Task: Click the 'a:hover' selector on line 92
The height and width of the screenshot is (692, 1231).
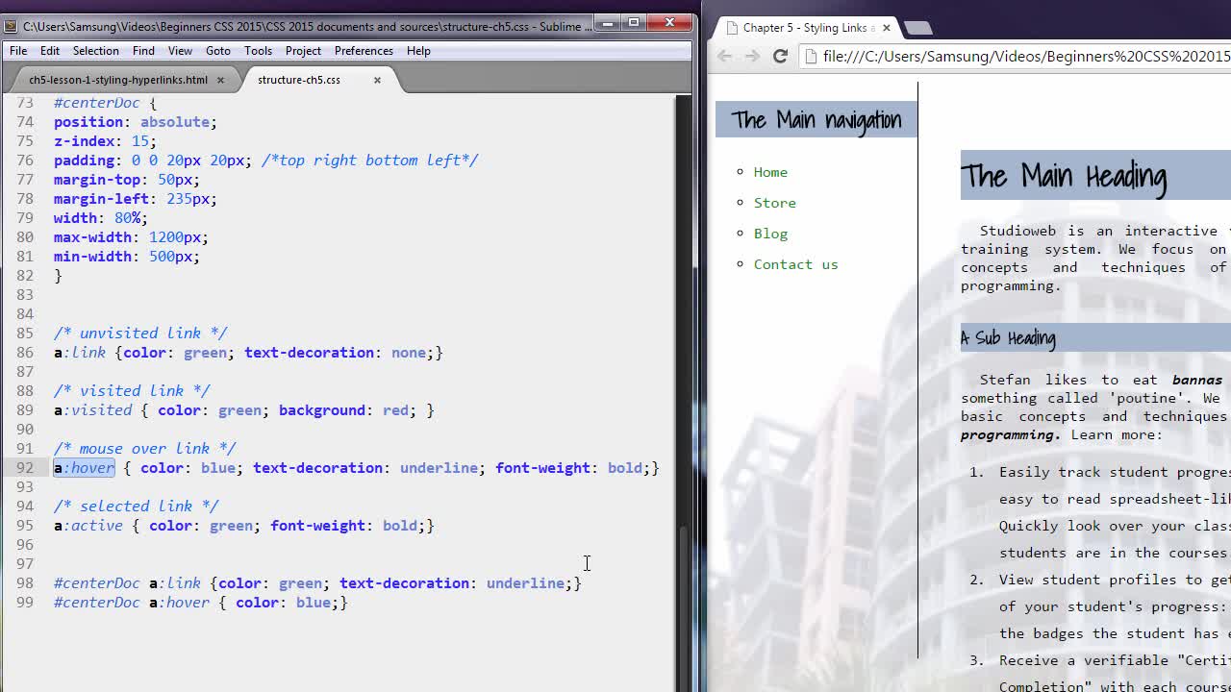Action: pos(84,468)
